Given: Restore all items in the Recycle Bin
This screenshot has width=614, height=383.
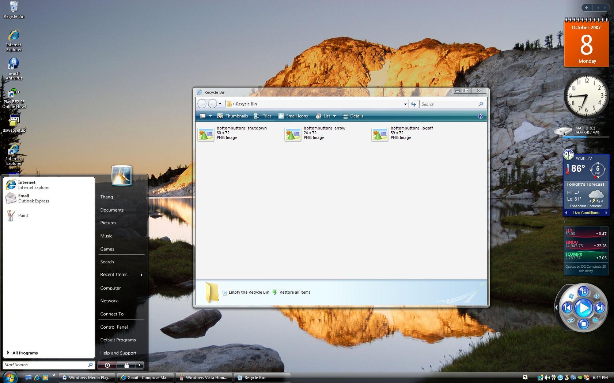Looking at the screenshot, I should point(295,292).
